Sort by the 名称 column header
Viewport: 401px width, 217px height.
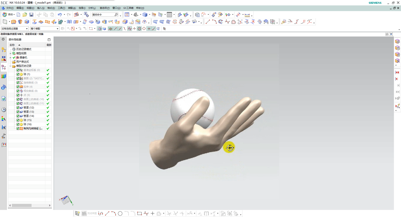pos(12,45)
